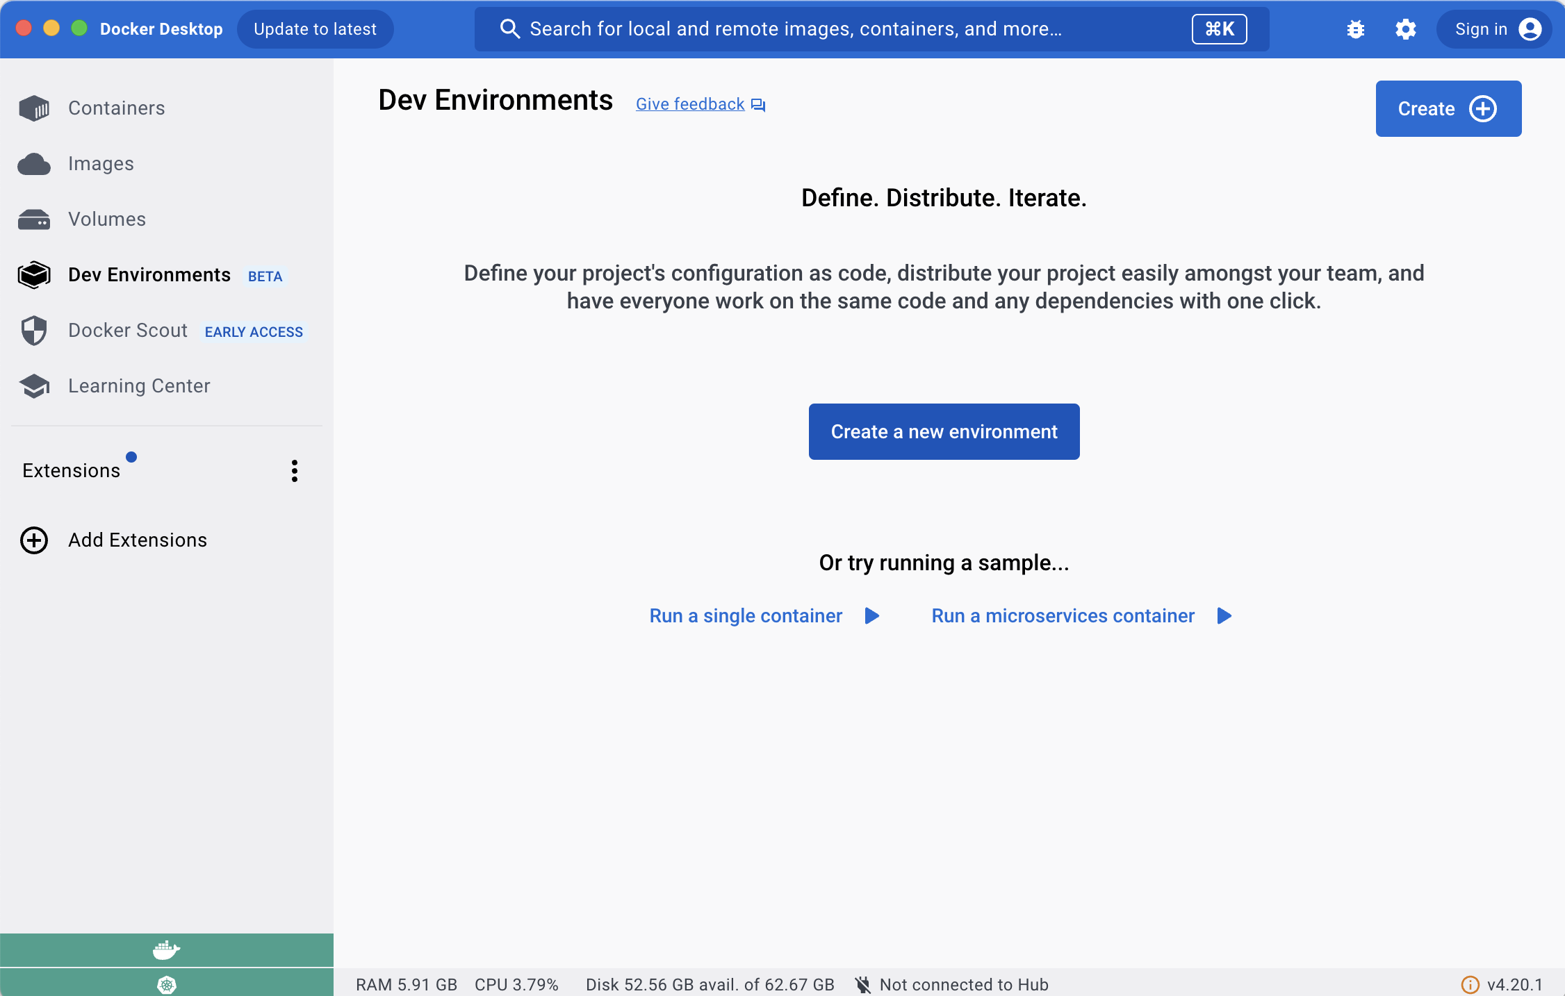Click the Dev Environments box icon
The image size is (1565, 996).
pyautogui.click(x=34, y=275)
